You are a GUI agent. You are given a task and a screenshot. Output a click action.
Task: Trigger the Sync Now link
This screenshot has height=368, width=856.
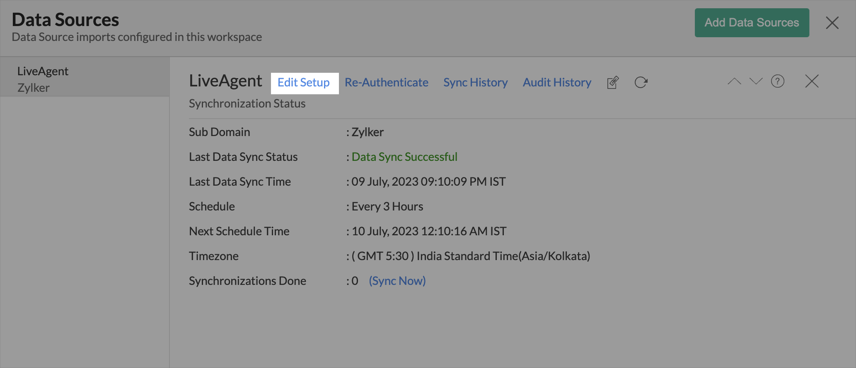pos(397,281)
